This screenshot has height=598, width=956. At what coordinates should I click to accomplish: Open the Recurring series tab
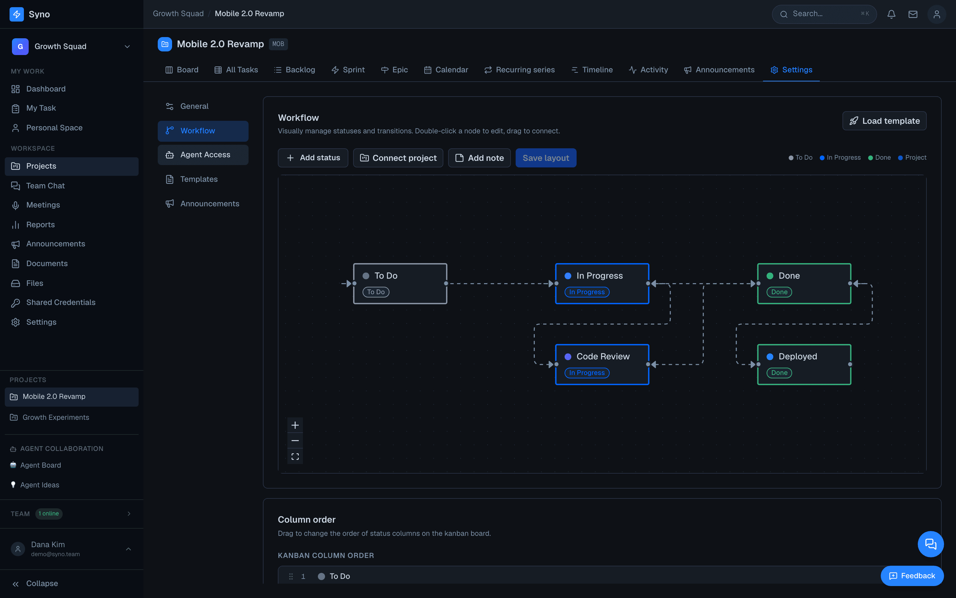[x=520, y=70]
